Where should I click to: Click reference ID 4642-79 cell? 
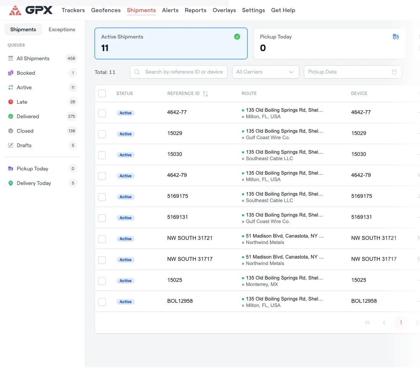[x=177, y=175]
